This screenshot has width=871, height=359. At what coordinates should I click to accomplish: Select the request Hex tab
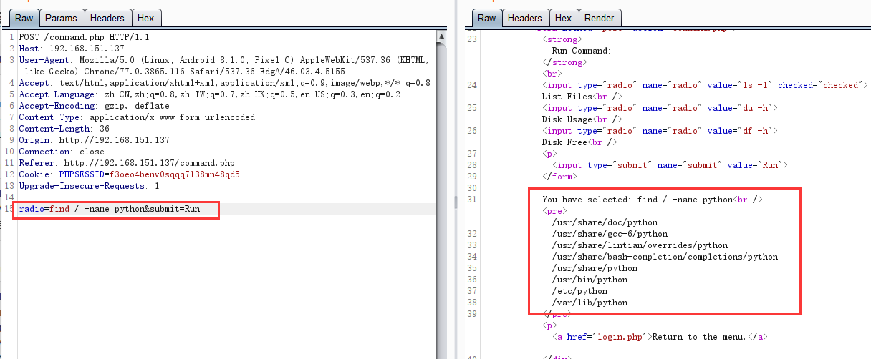(x=145, y=18)
